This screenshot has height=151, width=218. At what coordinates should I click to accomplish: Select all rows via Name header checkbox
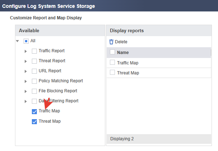click(x=112, y=52)
